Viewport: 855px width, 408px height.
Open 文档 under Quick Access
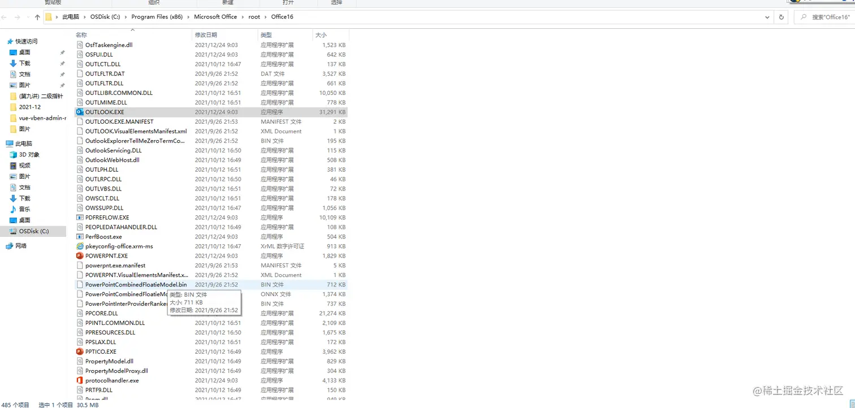click(x=24, y=74)
